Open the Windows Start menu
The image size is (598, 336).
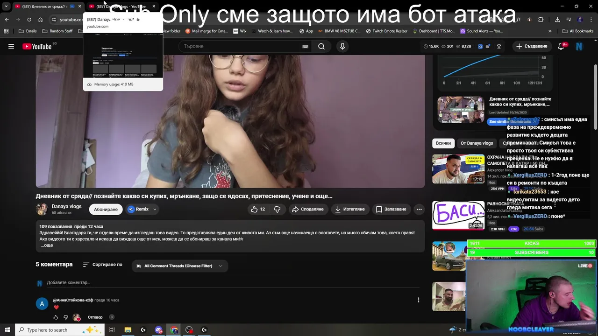7,330
